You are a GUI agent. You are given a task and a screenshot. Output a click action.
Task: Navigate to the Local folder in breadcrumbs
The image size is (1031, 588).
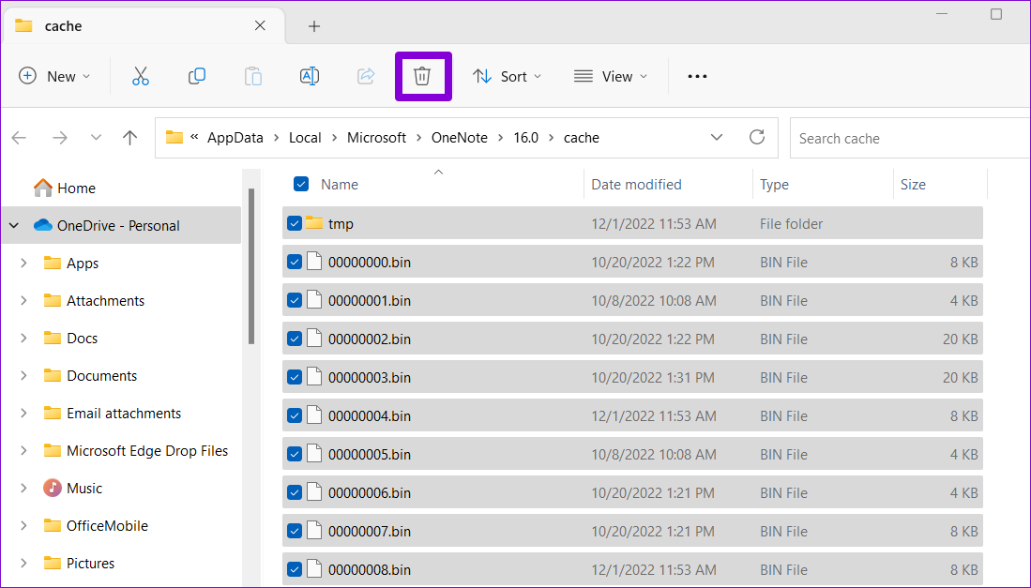305,137
